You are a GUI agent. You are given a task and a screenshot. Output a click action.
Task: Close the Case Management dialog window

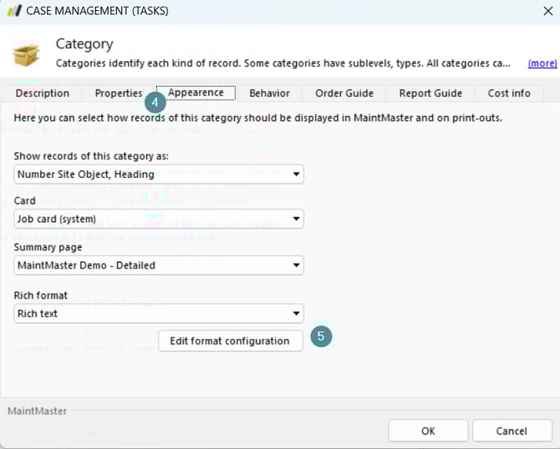coord(547,11)
